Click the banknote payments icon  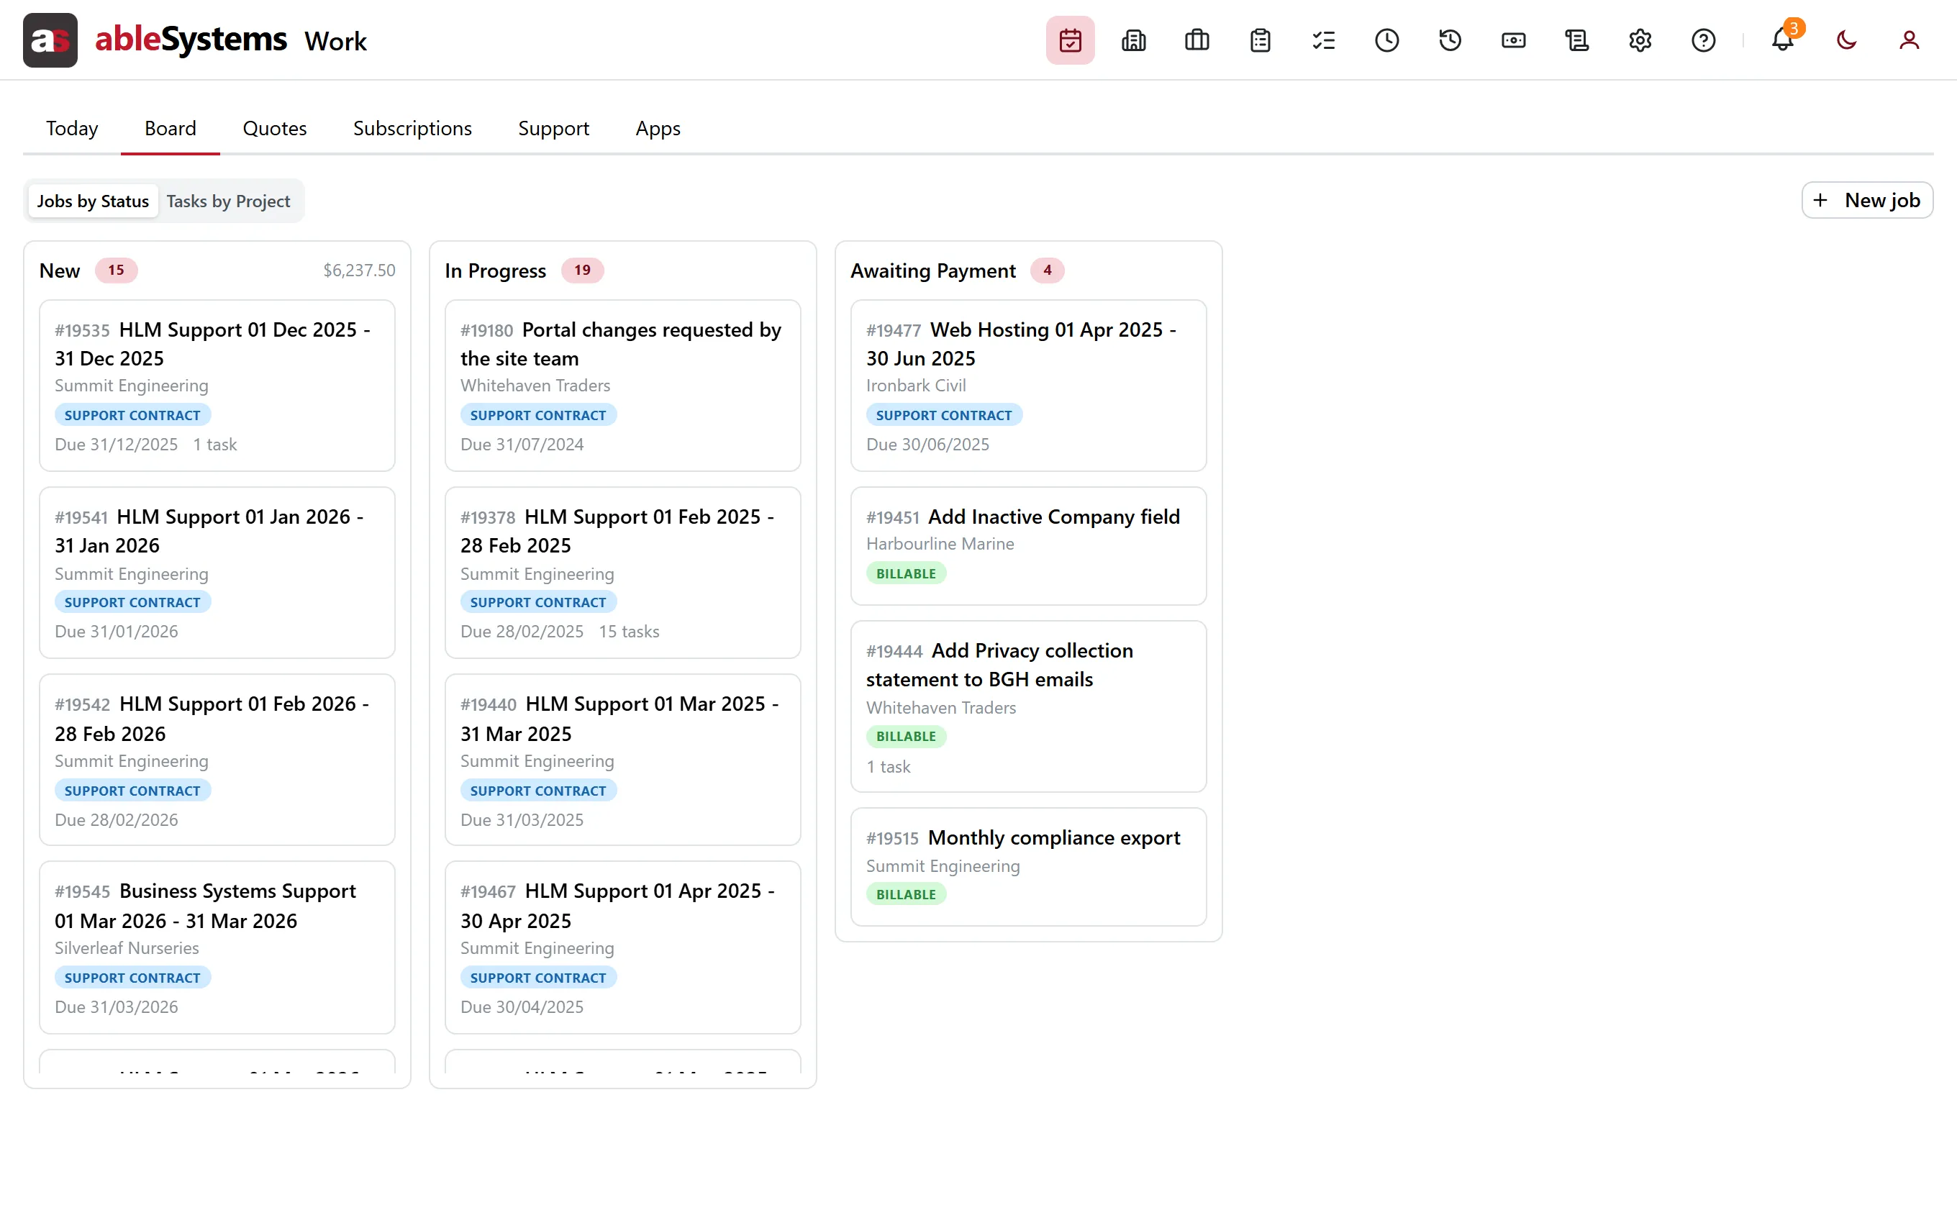[1514, 40]
